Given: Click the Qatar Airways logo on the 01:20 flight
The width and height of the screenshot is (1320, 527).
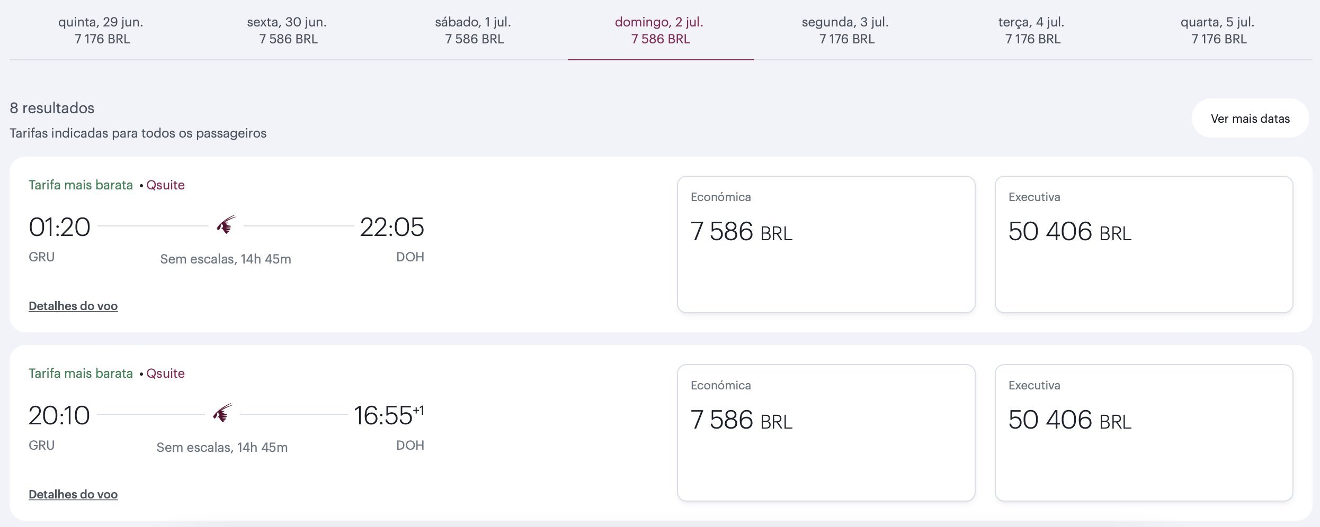Looking at the screenshot, I should point(226,225).
